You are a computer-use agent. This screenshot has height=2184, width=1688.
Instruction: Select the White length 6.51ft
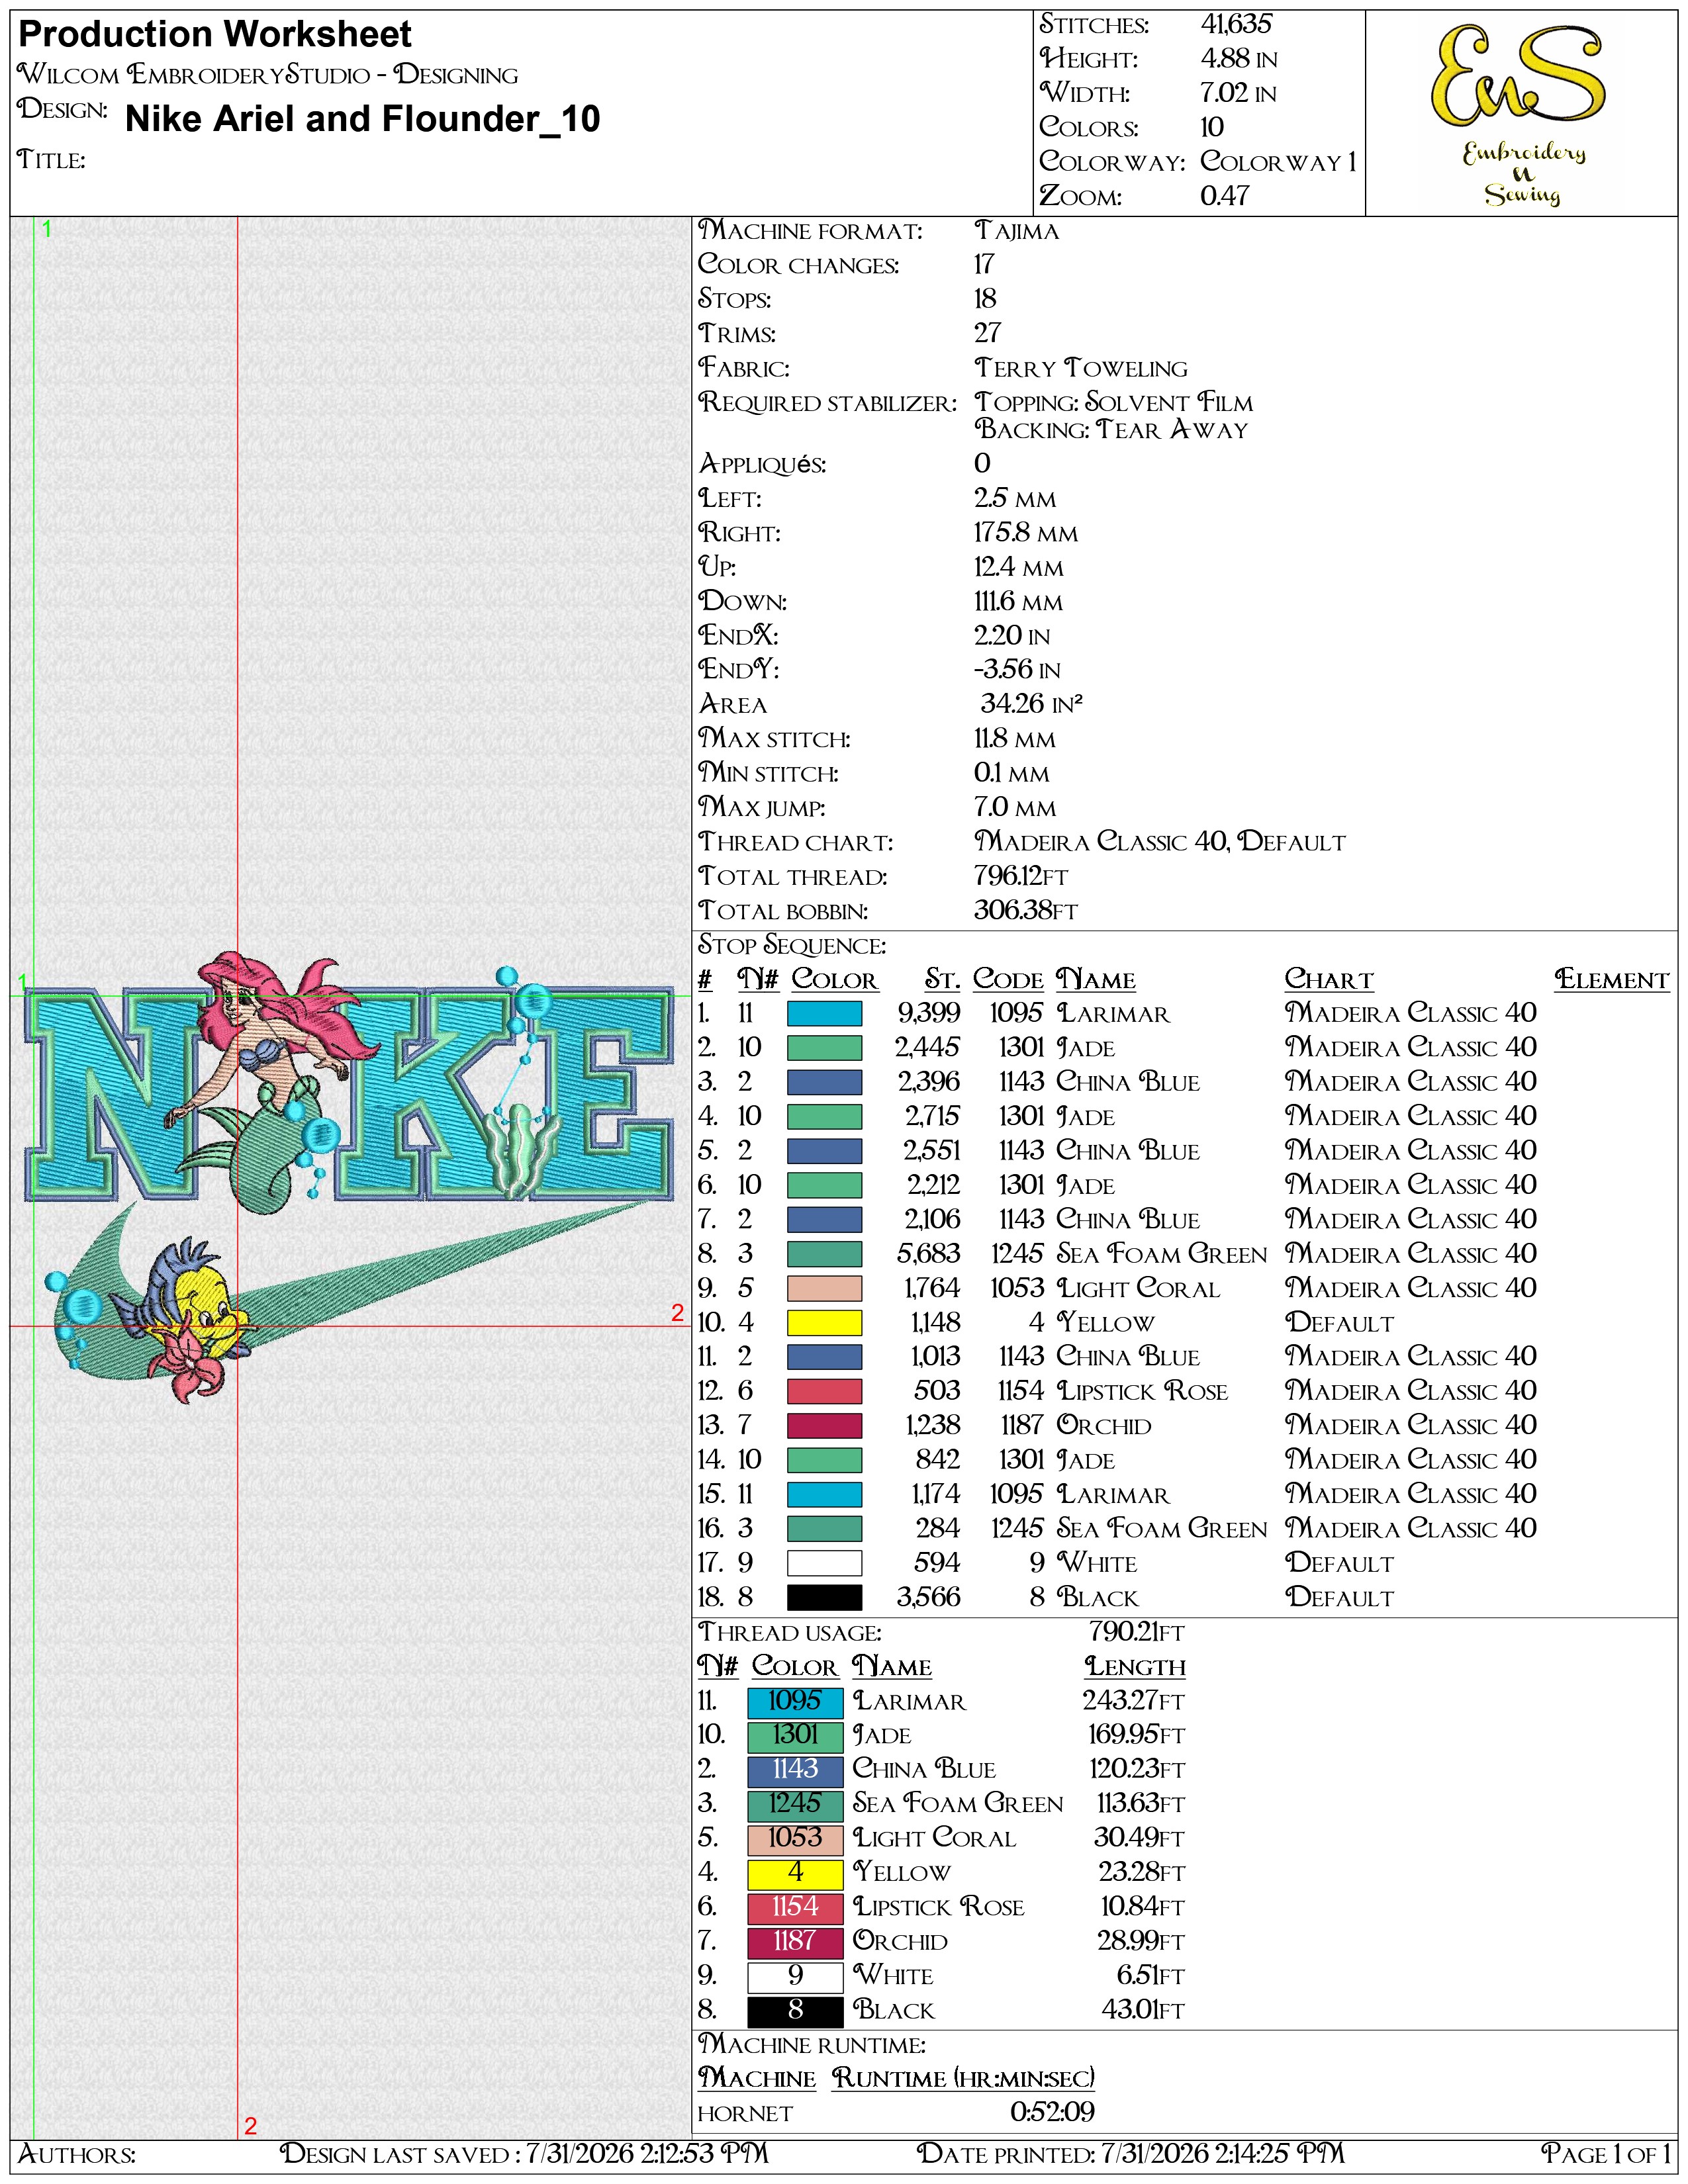click(x=1151, y=1976)
